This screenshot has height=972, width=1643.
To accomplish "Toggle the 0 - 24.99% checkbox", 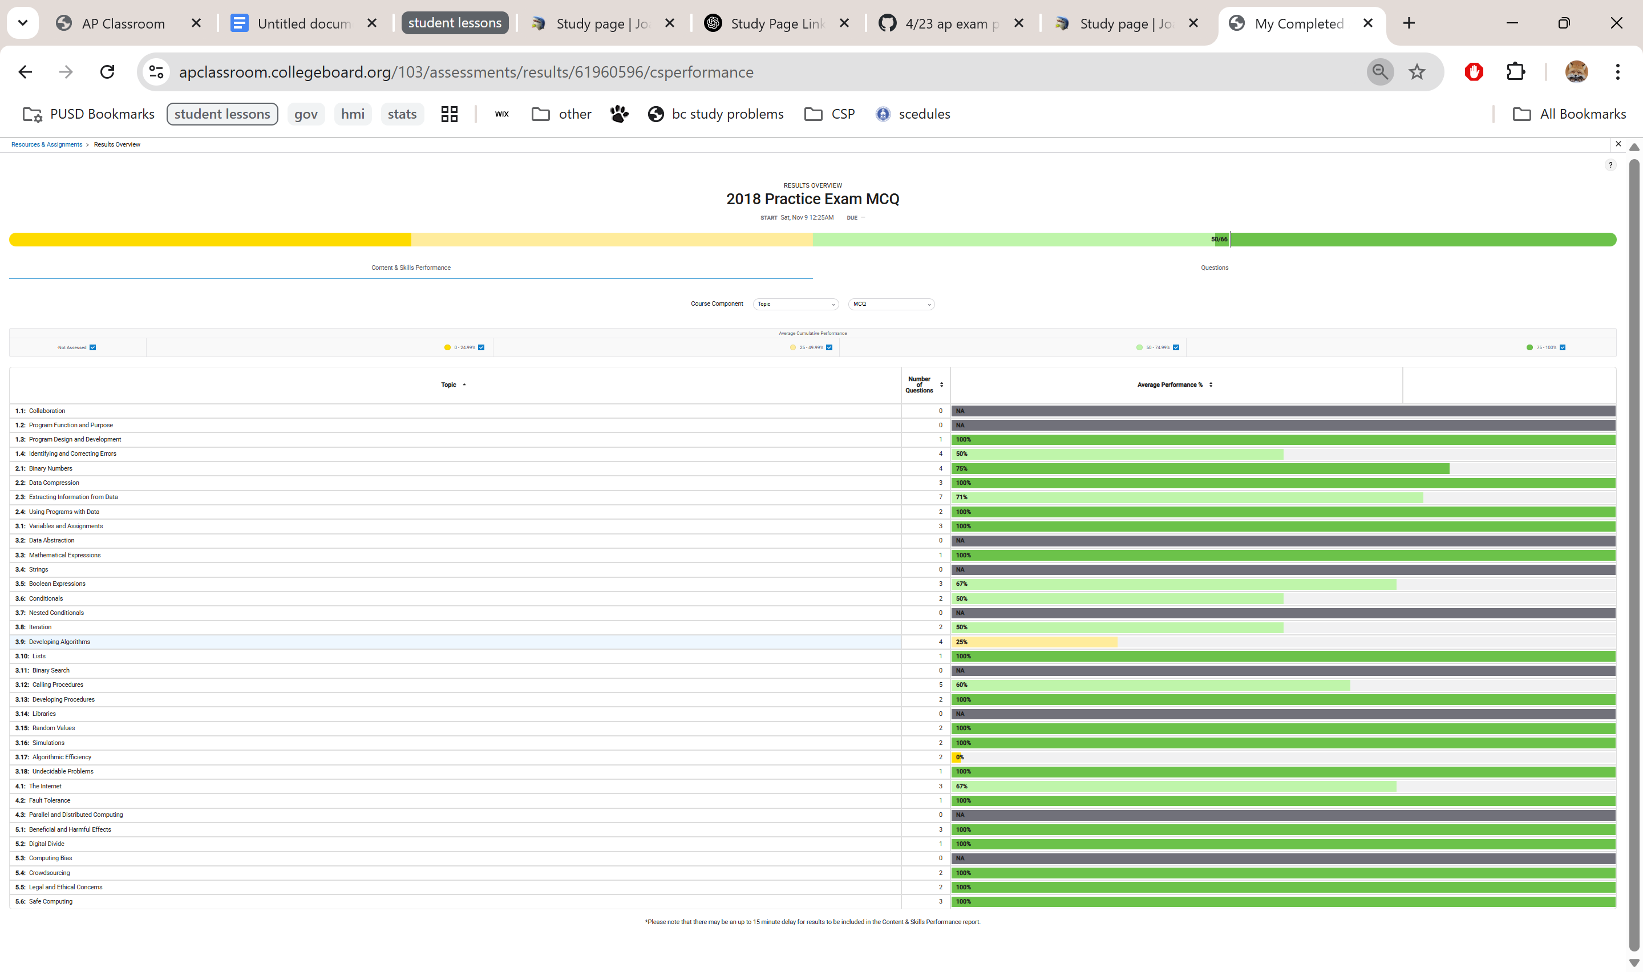I will click(x=481, y=348).
